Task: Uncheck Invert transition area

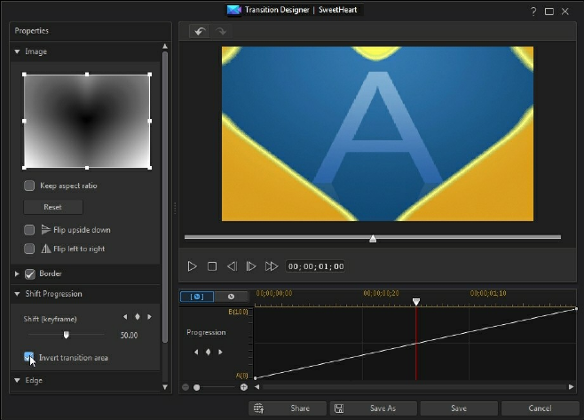Action: pyautogui.click(x=29, y=357)
